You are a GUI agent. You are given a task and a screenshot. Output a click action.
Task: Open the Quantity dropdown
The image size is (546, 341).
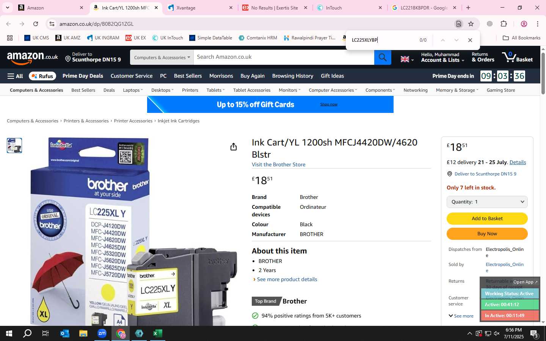(x=487, y=202)
